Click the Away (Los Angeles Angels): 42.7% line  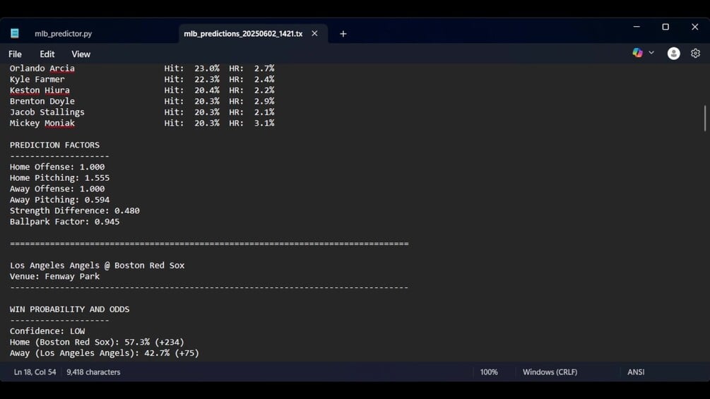[x=105, y=353]
